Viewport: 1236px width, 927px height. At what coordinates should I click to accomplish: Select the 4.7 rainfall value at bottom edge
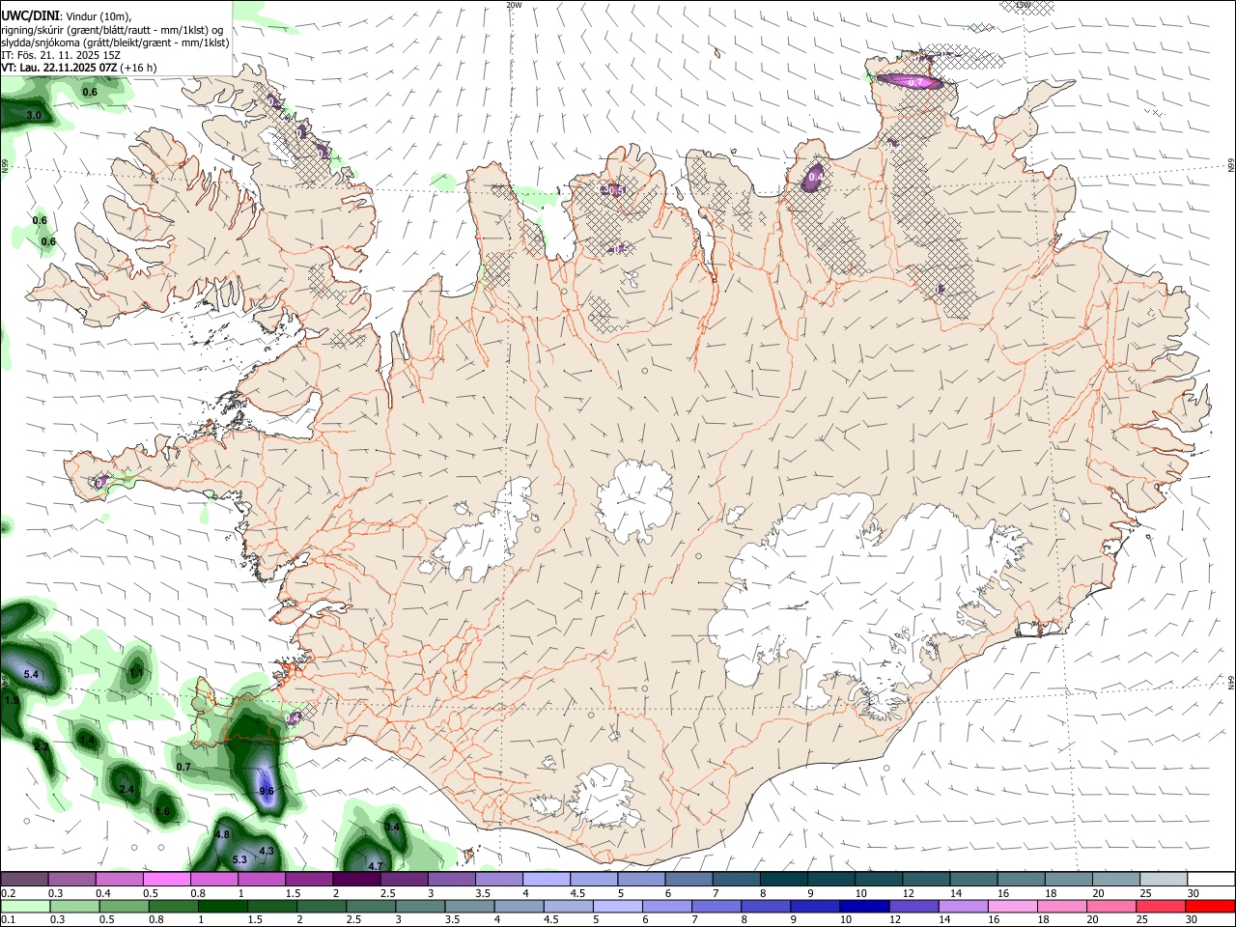click(376, 866)
